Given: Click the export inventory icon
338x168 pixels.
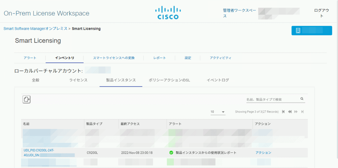Looking at the screenshot, I should [26, 99].
